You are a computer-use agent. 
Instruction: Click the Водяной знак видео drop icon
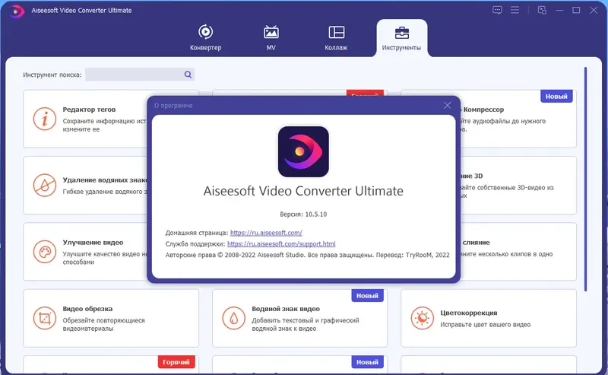233,318
